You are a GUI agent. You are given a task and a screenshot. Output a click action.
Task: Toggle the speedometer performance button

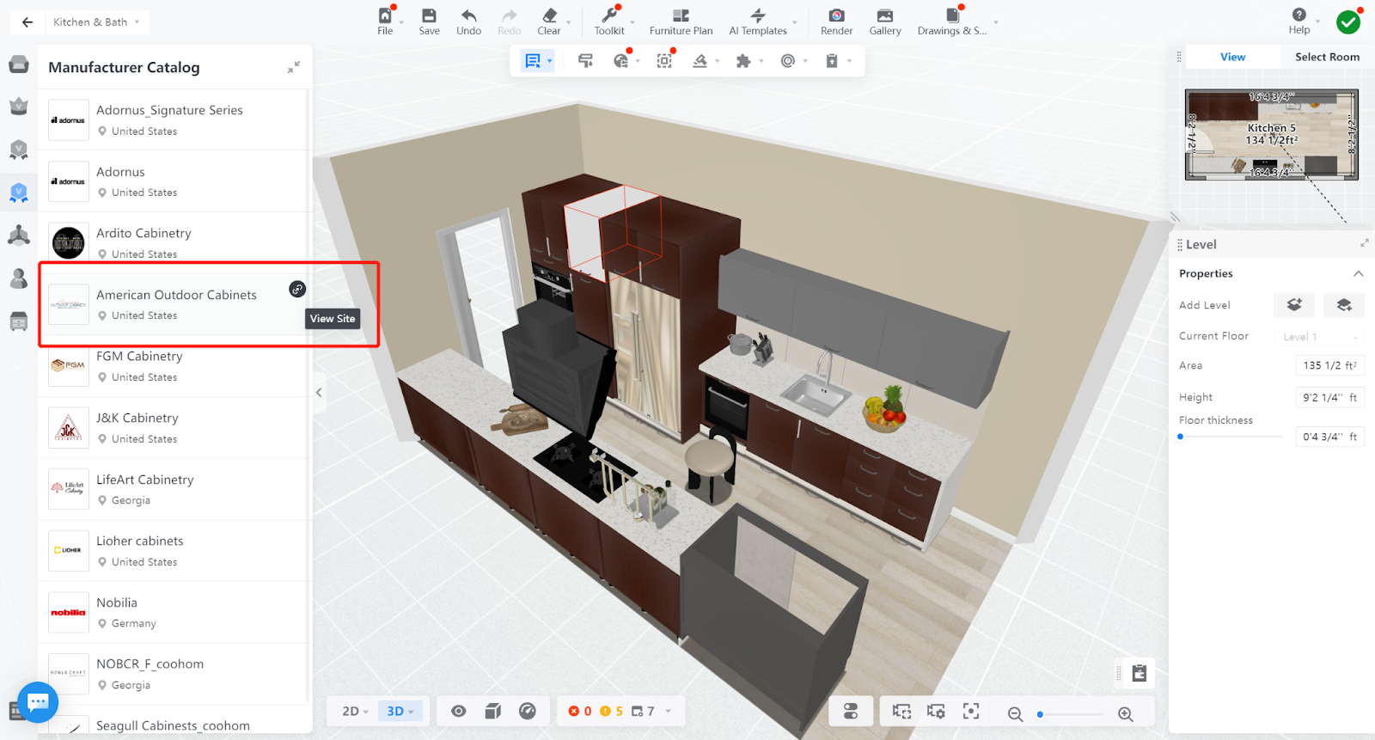pos(528,712)
